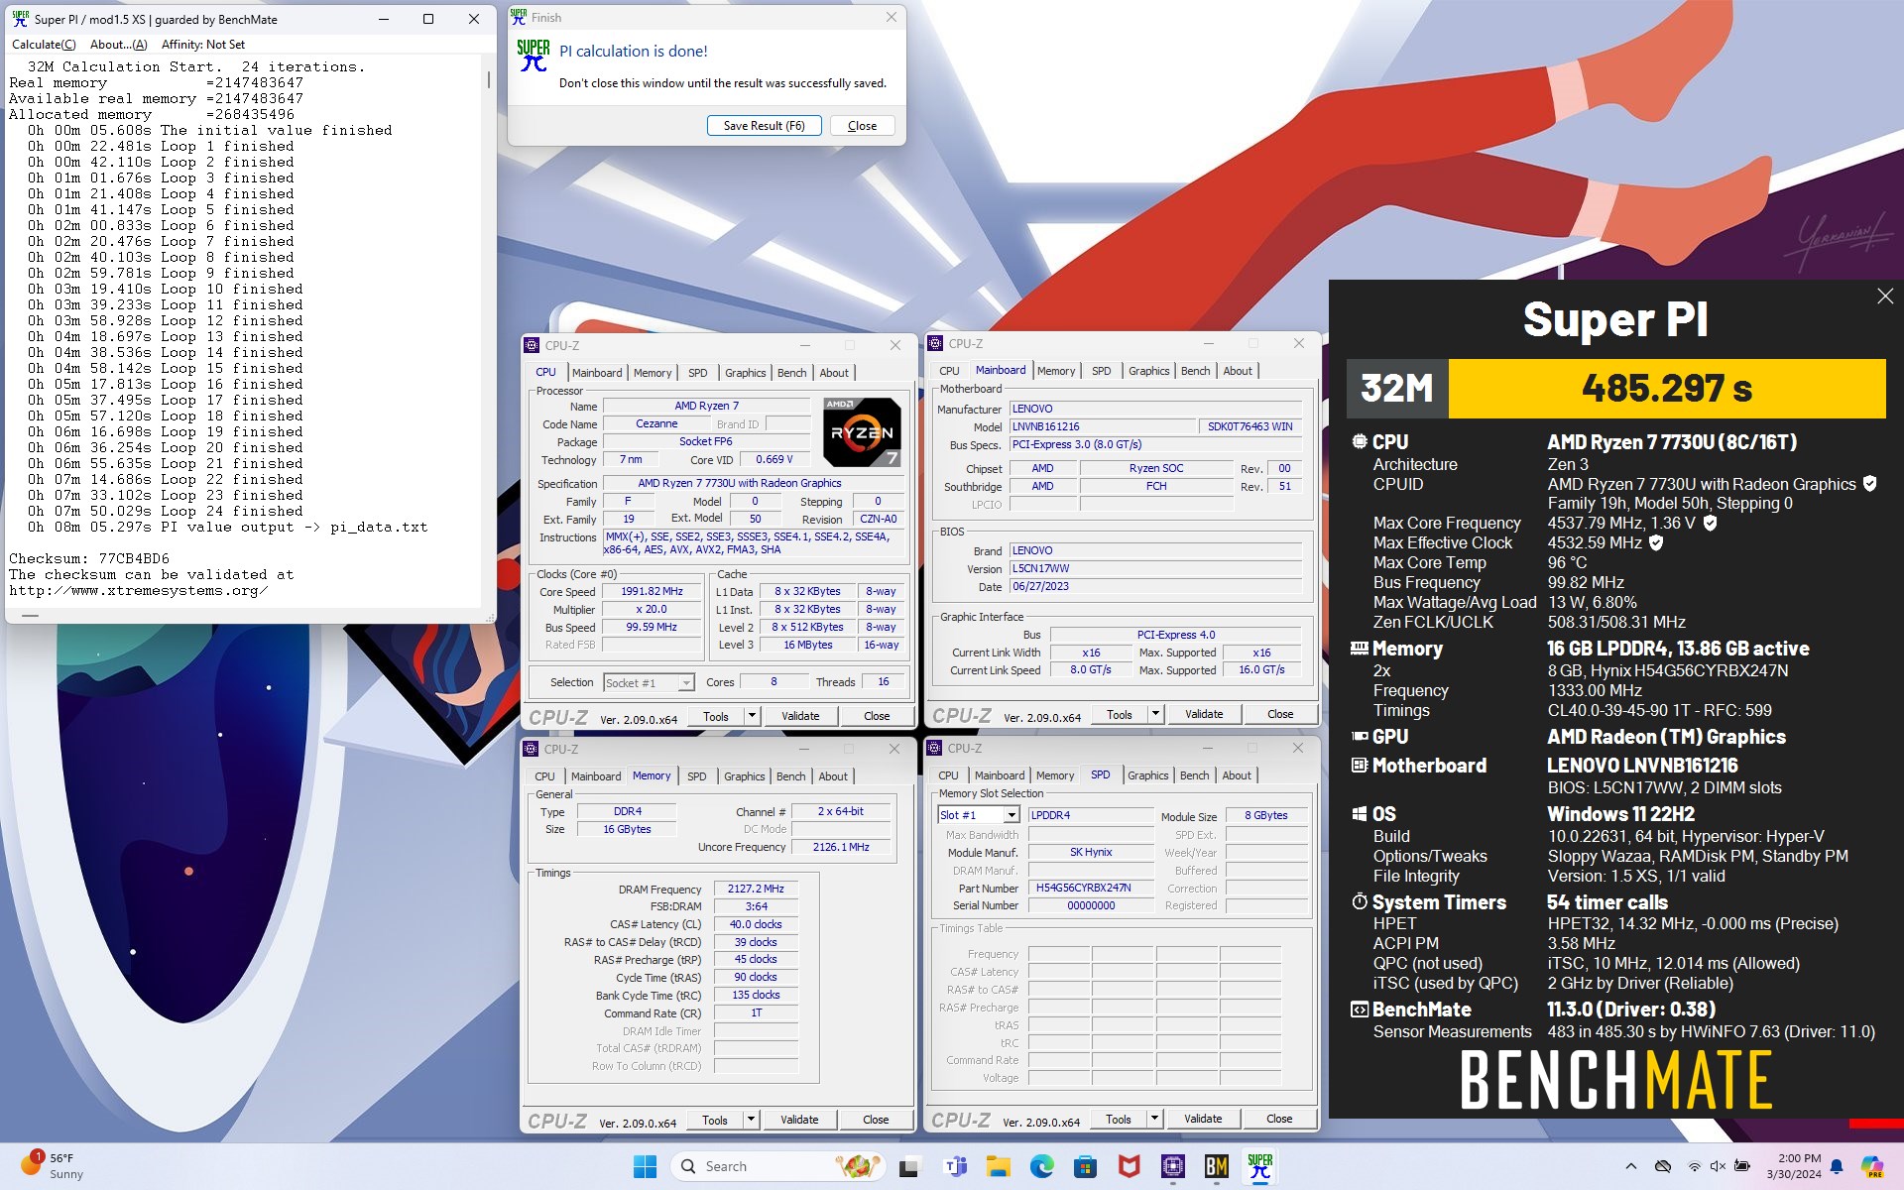Open File Explorer from the taskbar
The height and width of the screenshot is (1190, 1904).
[x=999, y=1166]
